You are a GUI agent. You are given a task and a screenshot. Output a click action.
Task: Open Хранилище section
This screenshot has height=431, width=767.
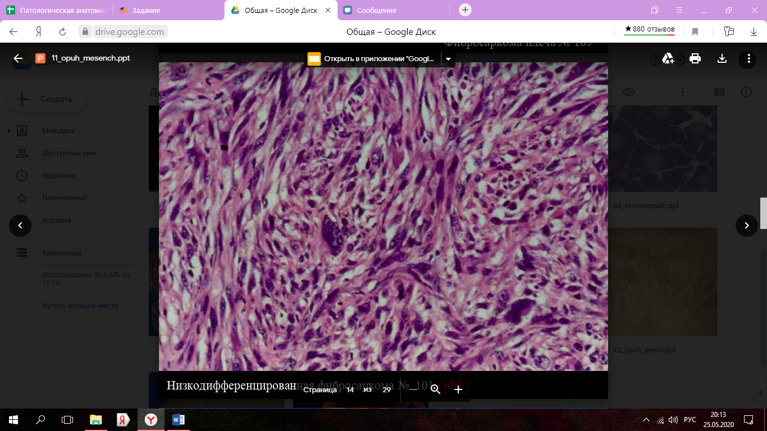pyautogui.click(x=62, y=253)
